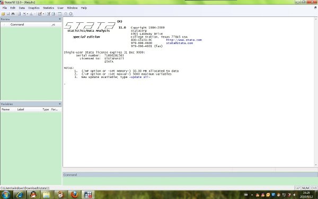The height and width of the screenshot is (199, 318).
Task: Open the File menu
Action: (x=5, y=8)
